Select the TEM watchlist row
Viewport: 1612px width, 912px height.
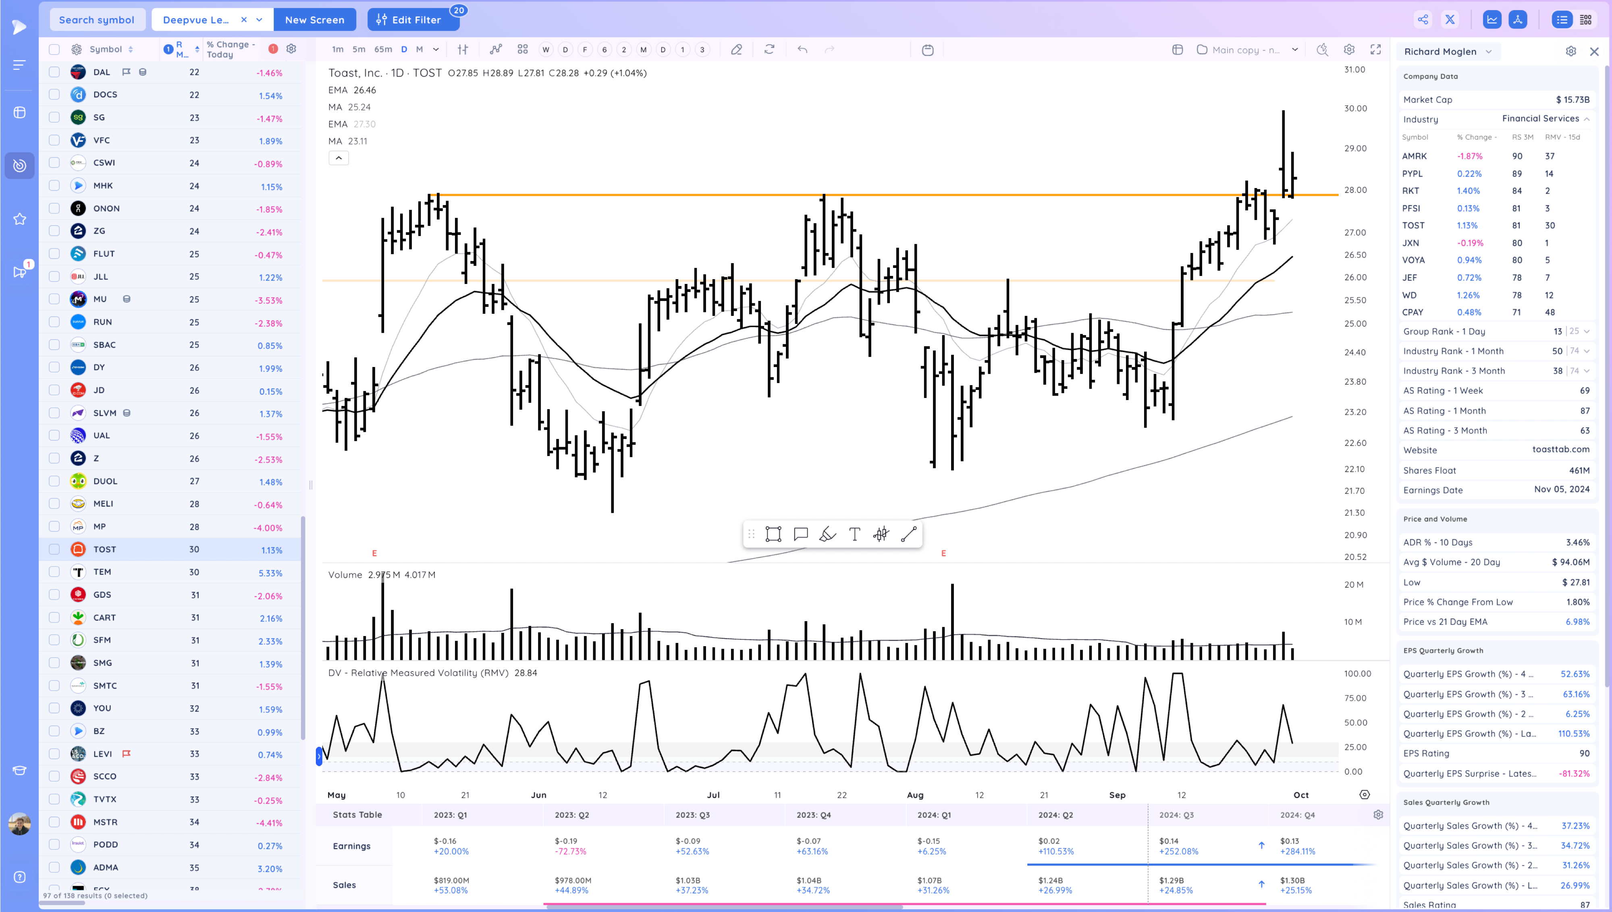coord(170,572)
